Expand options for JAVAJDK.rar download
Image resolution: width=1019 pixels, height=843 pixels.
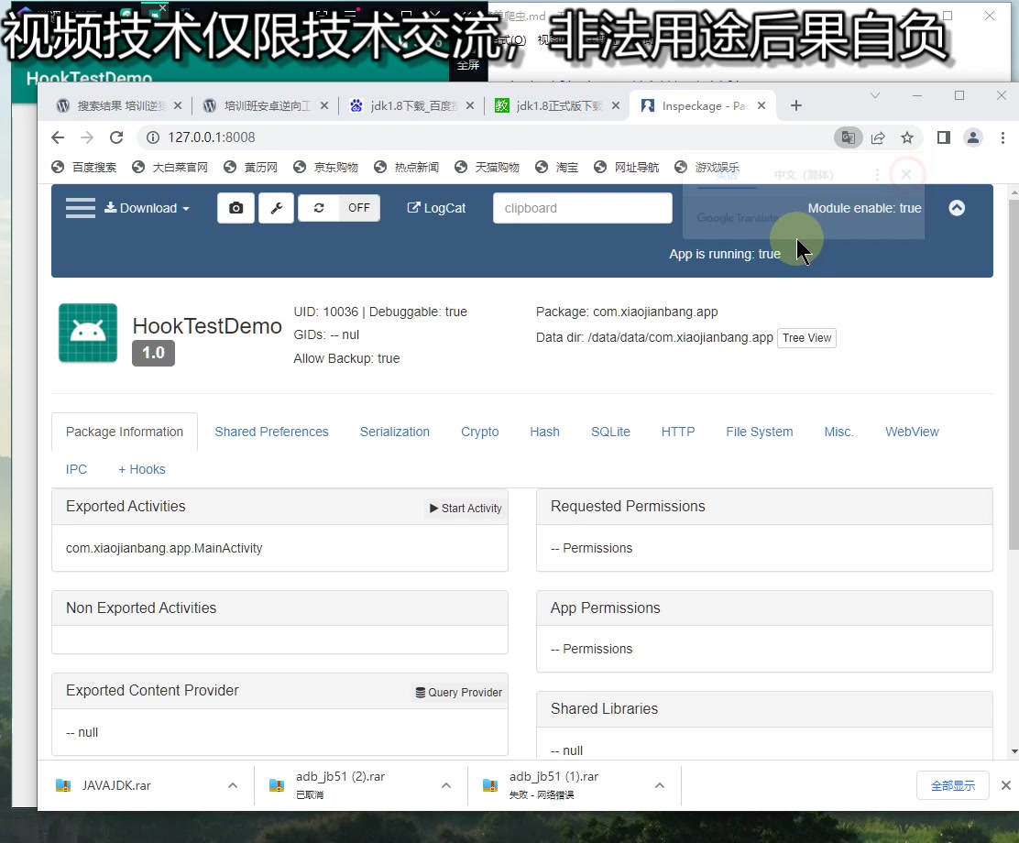(232, 785)
